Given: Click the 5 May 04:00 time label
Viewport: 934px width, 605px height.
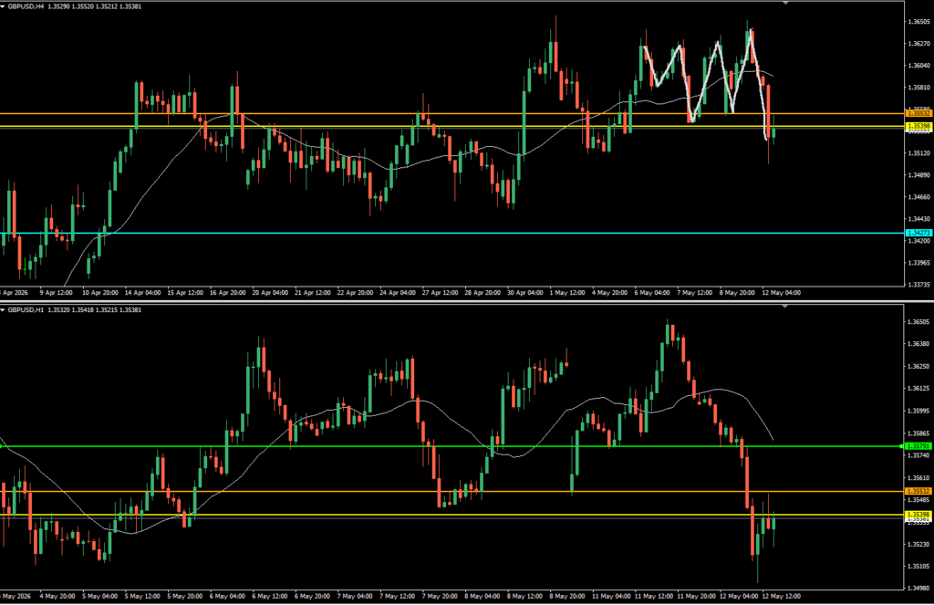Looking at the screenshot, I should [x=100, y=596].
